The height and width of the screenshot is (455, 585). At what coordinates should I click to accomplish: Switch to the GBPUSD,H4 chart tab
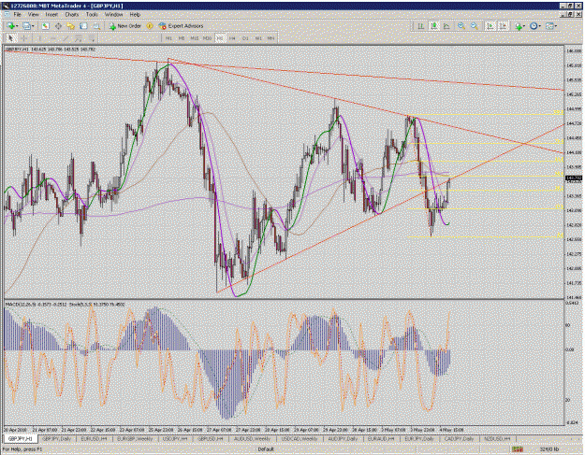point(210,439)
